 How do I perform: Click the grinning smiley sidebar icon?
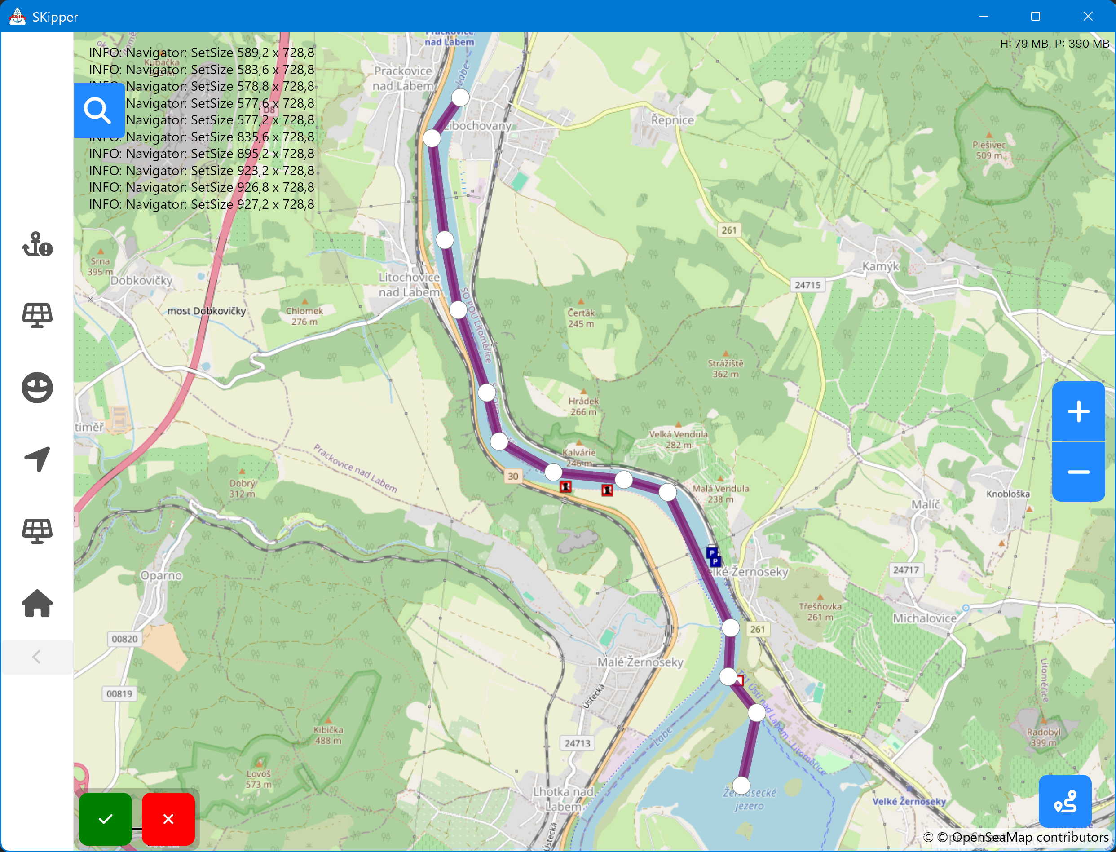tap(37, 388)
